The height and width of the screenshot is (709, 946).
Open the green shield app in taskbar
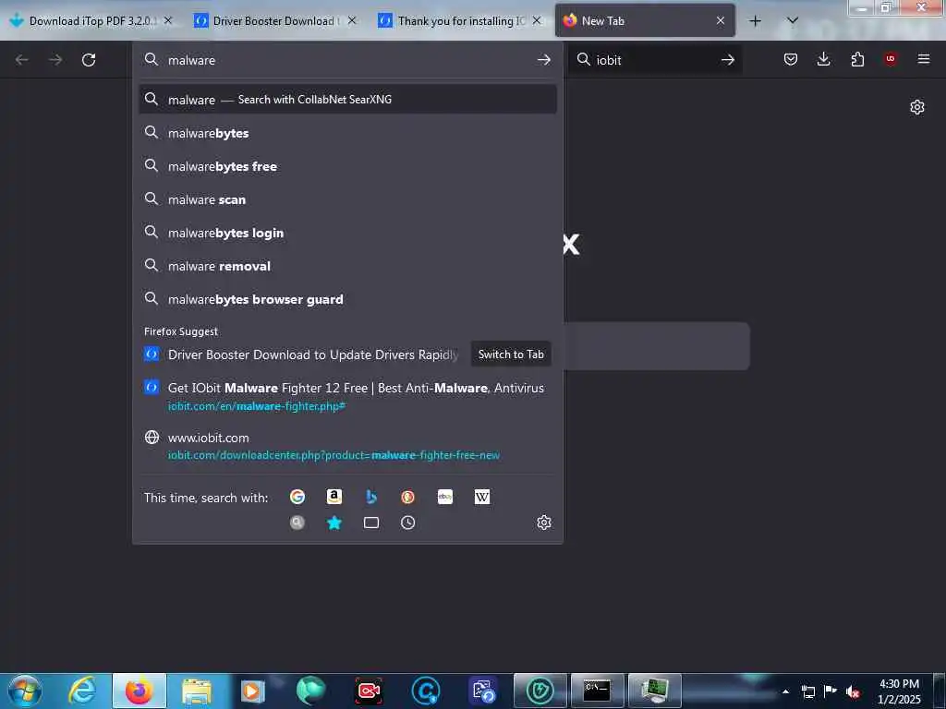[x=540, y=691]
